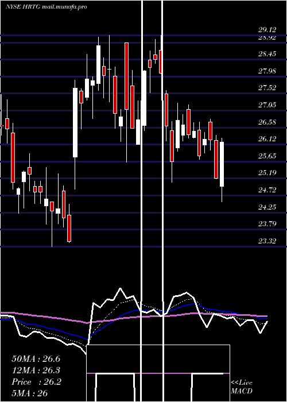Select the 26.58 price axis label
The width and height of the screenshot is (287, 402).
pos(267,122)
